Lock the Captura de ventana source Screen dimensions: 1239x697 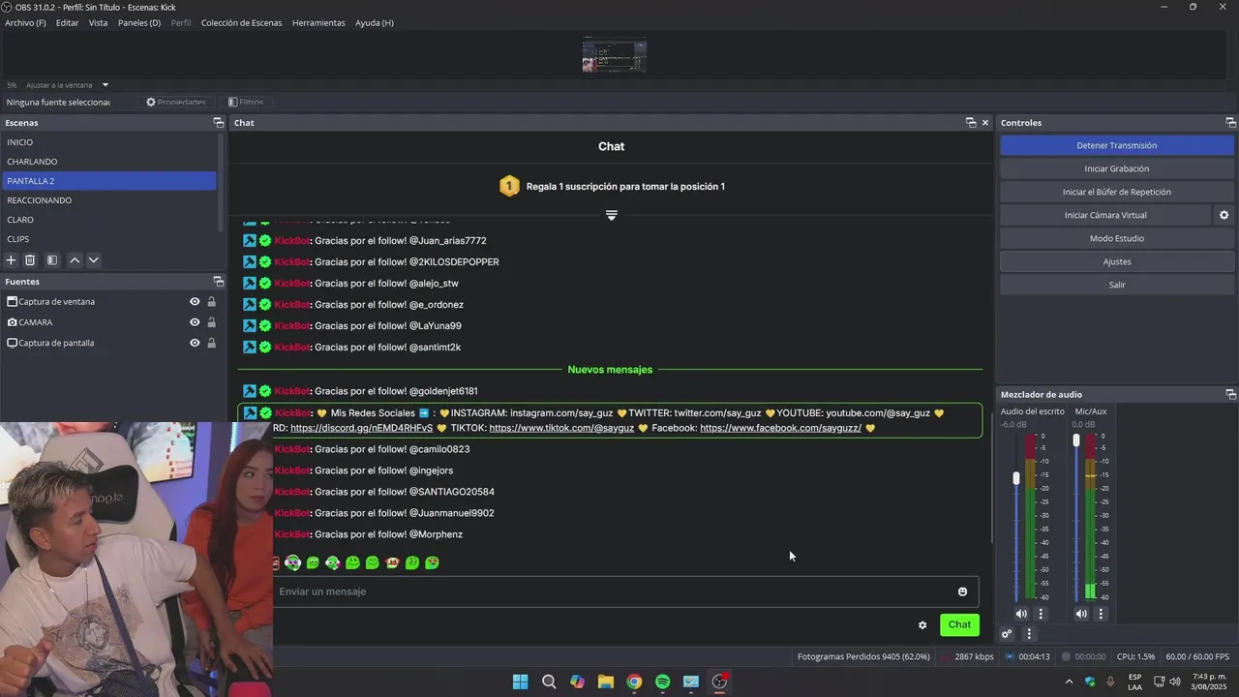tap(211, 302)
